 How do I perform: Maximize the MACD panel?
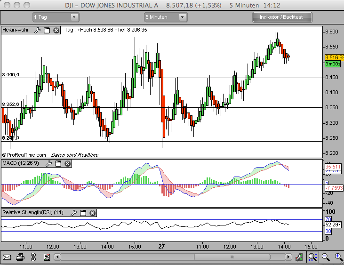[58, 163]
